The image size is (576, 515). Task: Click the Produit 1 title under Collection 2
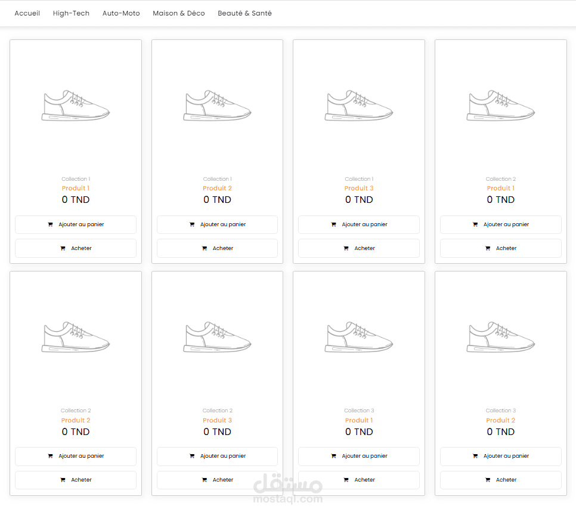point(501,188)
